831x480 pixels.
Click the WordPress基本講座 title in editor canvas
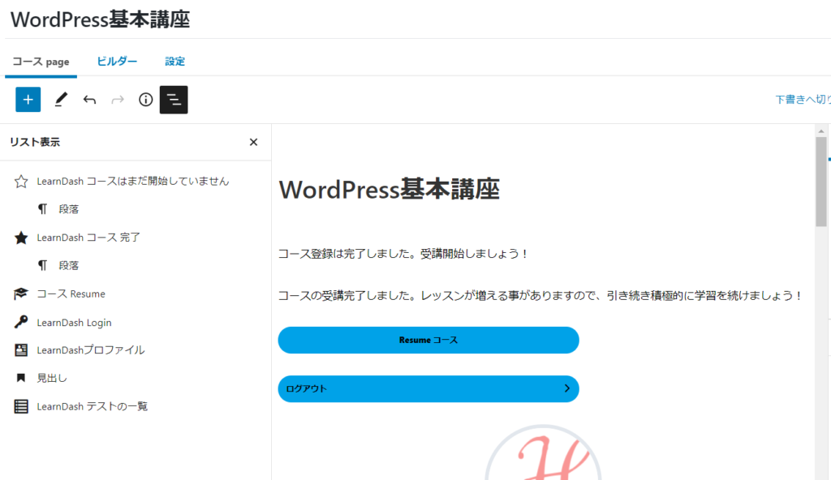[x=389, y=190]
